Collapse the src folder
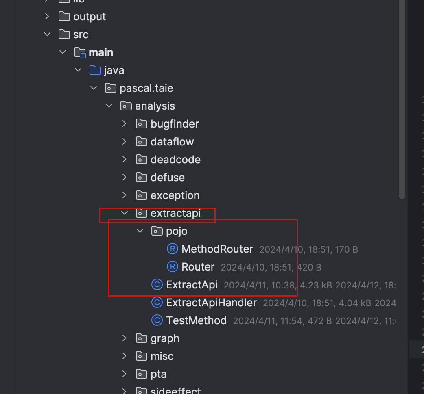This screenshot has height=394, width=424. coord(47,34)
